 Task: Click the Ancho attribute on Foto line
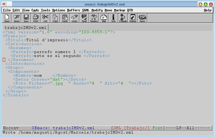88,83
